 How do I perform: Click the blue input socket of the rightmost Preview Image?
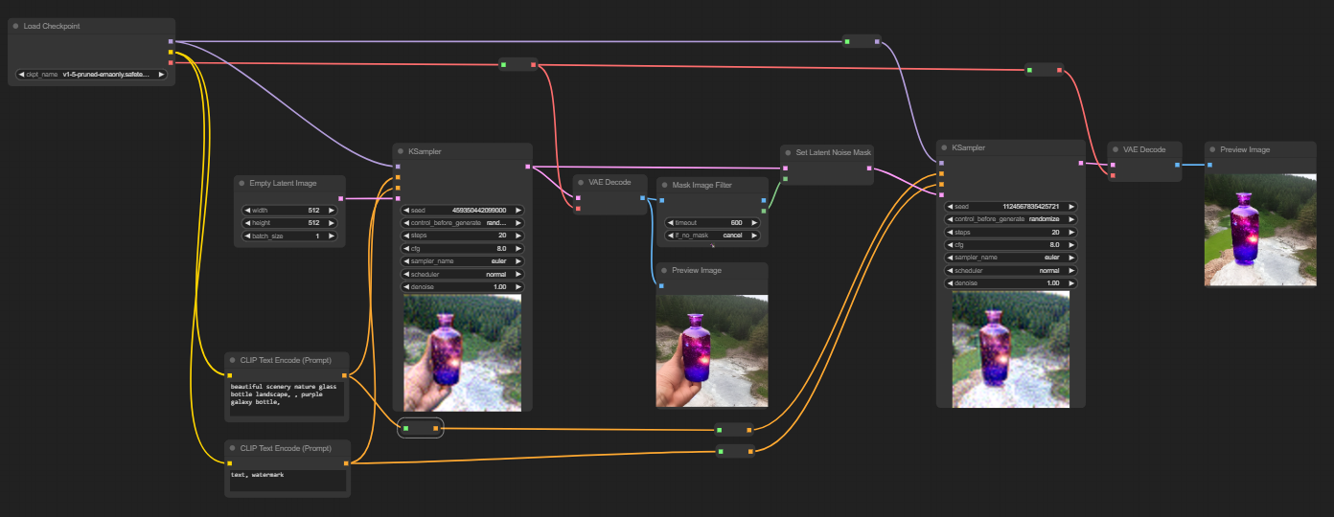pos(1209,165)
